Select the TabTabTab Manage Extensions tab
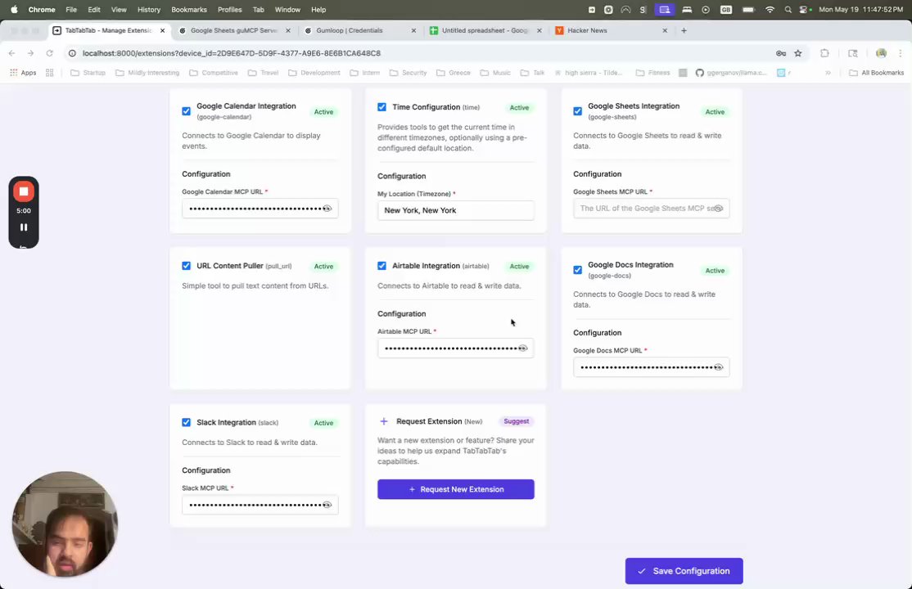Viewport: 912px width, 589px height. pyautogui.click(x=108, y=30)
